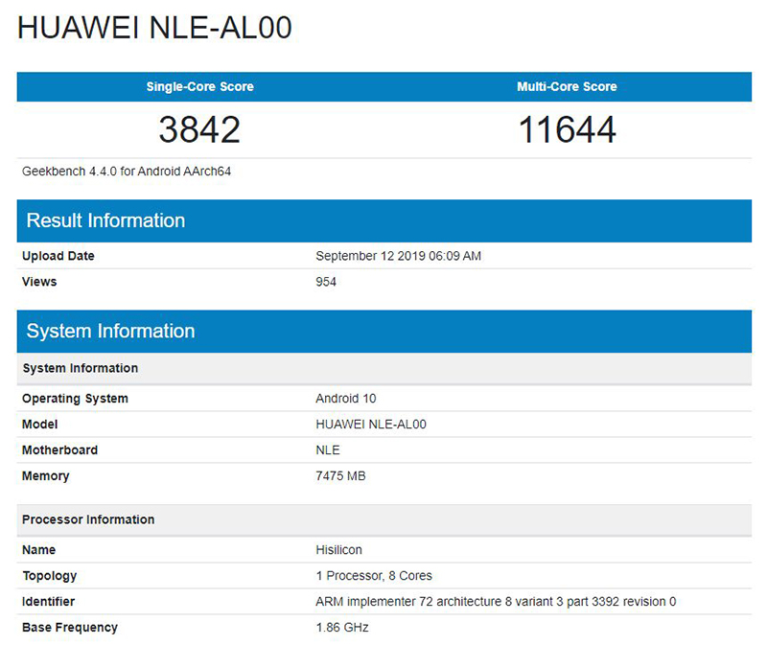Select the multi-core score value 11644
Viewport: 767px width, 645px height.
click(567, 129)
